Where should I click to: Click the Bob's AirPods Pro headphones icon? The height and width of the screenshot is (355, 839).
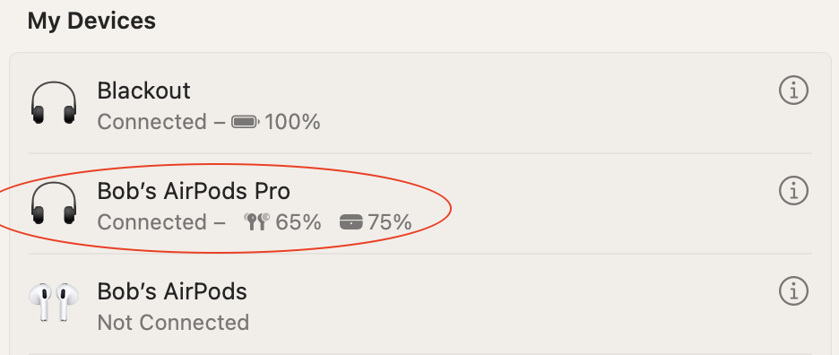(x=54, y=203)
